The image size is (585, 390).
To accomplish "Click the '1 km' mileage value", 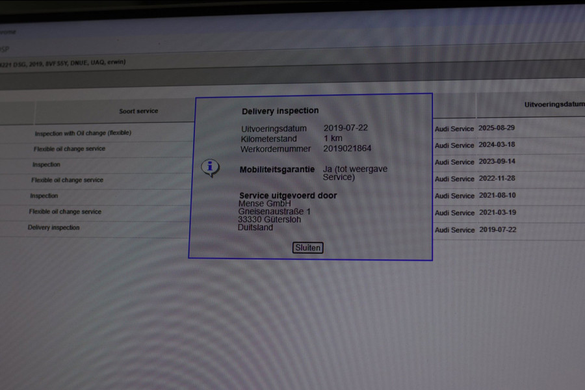I will point(333,138).
